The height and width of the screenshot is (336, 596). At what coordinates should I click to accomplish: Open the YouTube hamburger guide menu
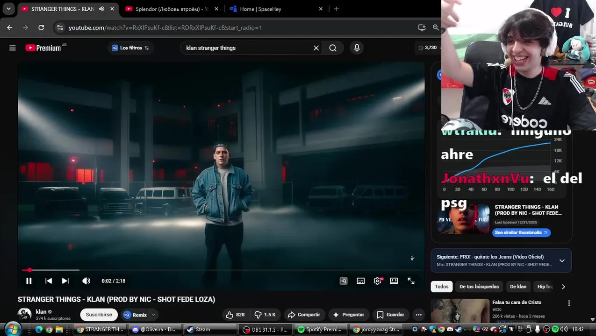(x=13, y=48)
